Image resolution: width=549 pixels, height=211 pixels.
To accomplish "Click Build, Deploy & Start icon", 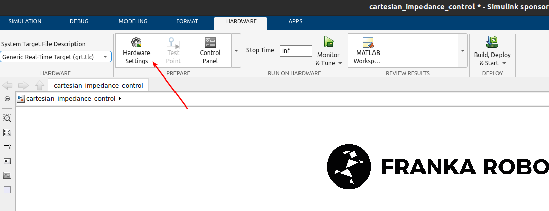I will (492, 42).
